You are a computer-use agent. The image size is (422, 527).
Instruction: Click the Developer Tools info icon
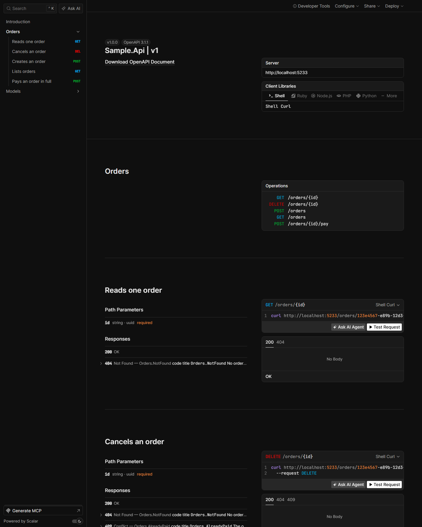(x=295, y=6)
